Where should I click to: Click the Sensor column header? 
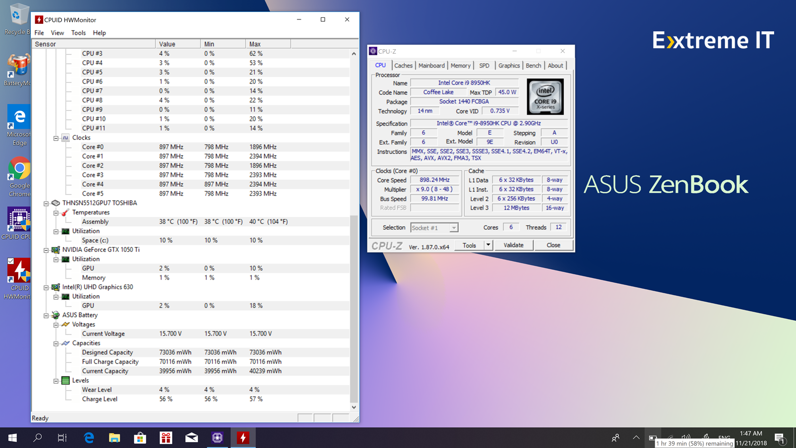tap(94, 44)
